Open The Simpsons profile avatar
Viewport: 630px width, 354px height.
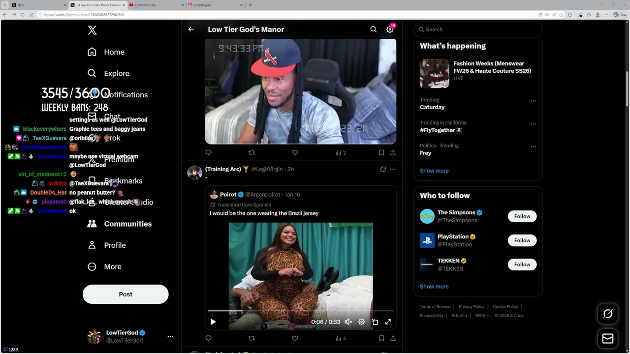(x=427, y=216)
